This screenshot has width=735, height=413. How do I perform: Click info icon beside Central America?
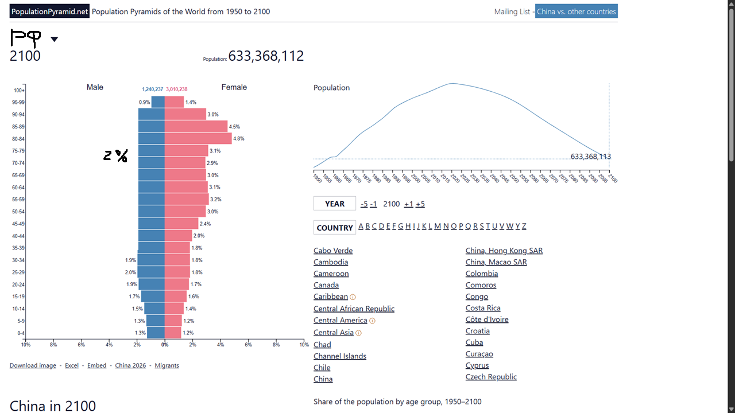372,321
